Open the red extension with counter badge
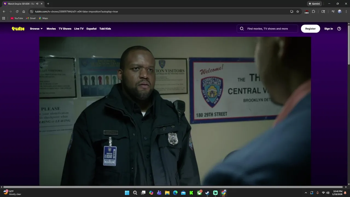The image size is (350, 197). pyautogui.click(x=307, y=12)
